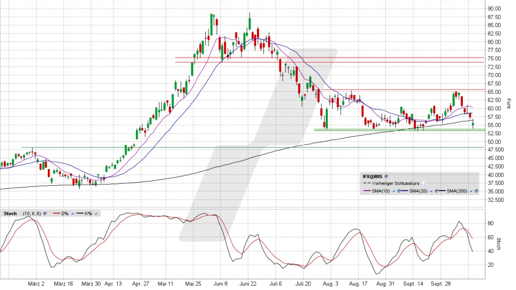Click the Juni 22 date label
The height and width of the screenshot is (290, 516).
tap(248, 284)
